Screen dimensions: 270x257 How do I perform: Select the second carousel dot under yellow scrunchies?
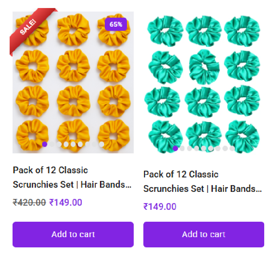pyautogui.click(x=52, y=144)
